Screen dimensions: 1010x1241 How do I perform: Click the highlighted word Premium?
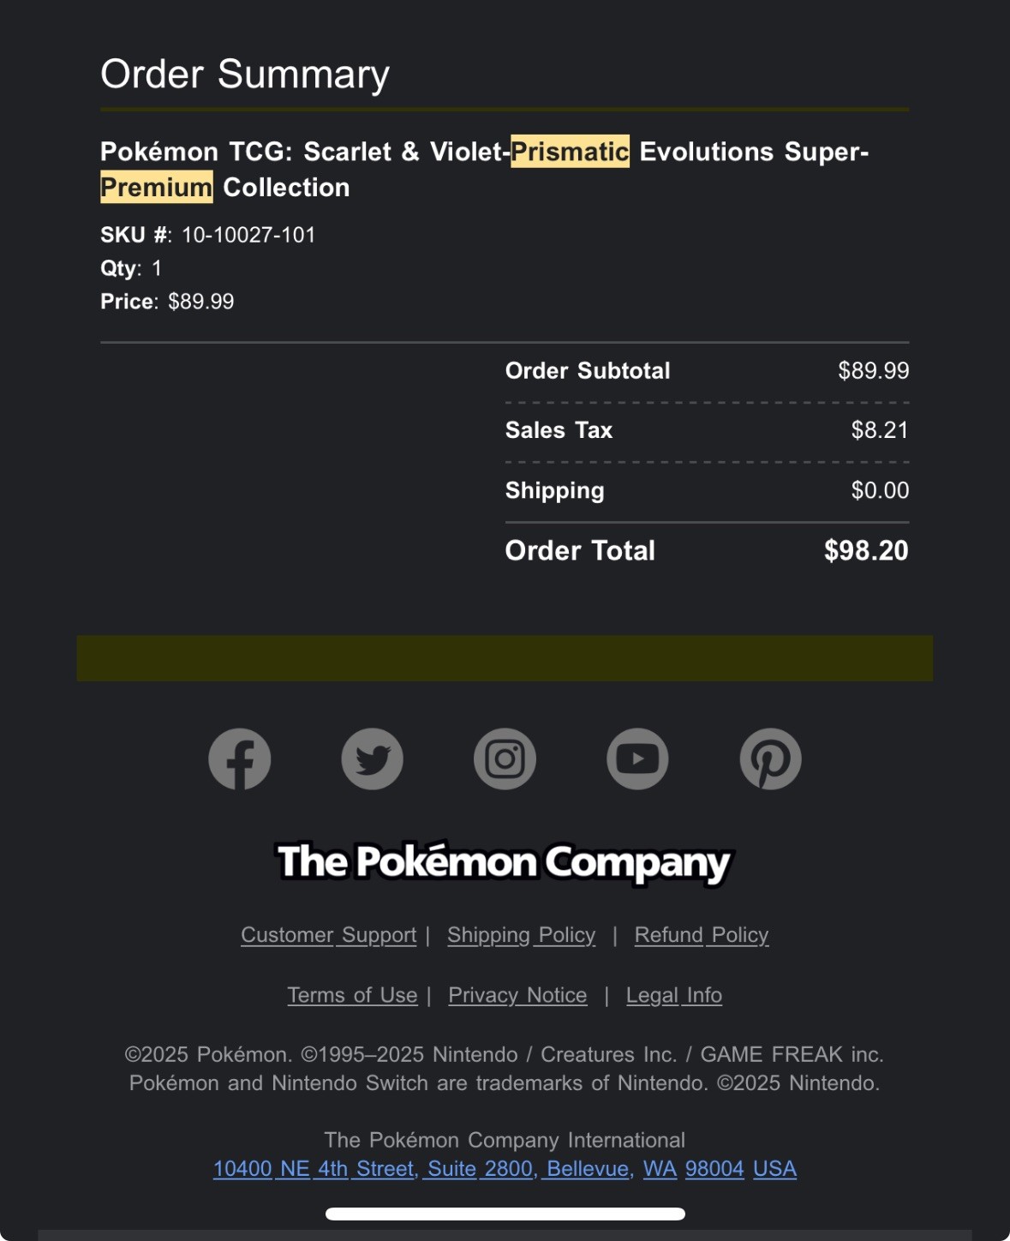tap(157, 188)
